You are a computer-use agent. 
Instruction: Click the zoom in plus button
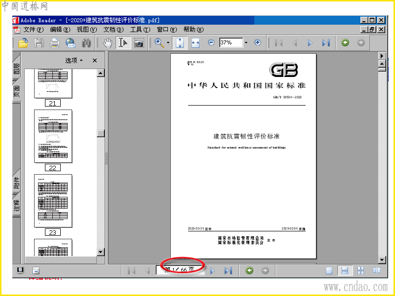(x=257, y=42)
